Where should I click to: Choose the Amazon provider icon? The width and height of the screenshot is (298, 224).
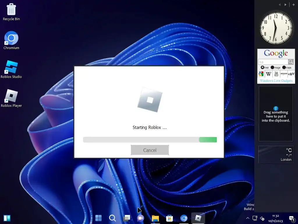click(284, 74)
